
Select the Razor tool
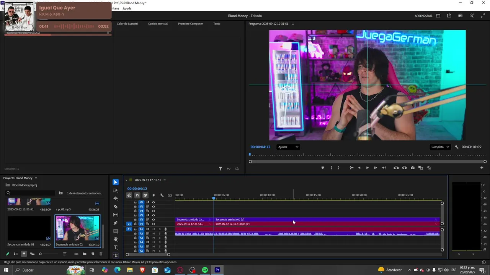point(116,207)
